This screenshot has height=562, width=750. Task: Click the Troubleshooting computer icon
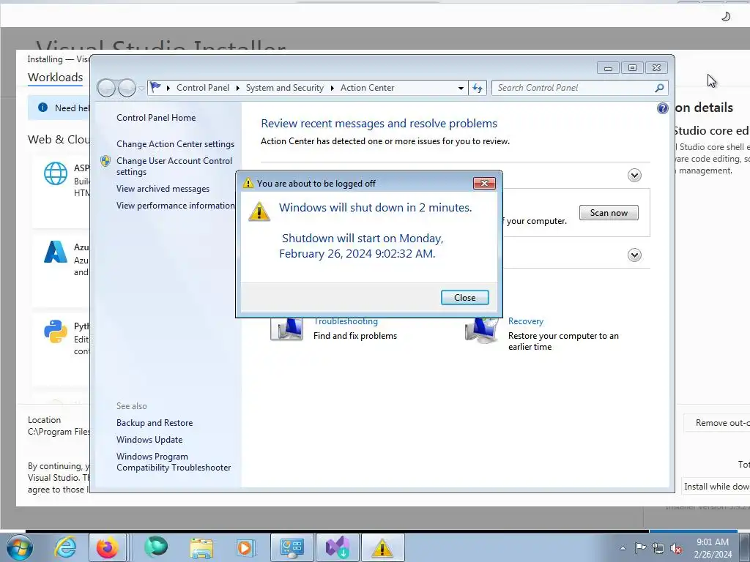click(286, 330)
